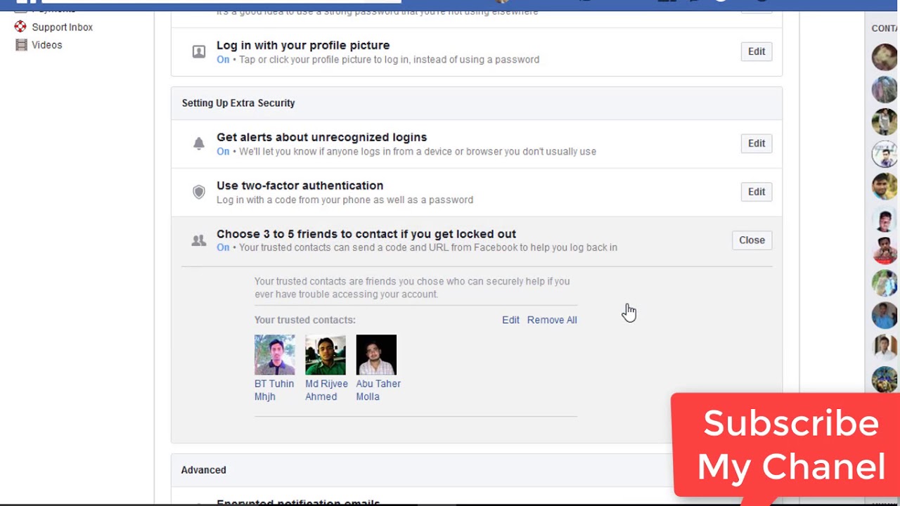Screen dimensions: 900x506
Task: Click the trusted friends people icon
Action: (199, 240)
